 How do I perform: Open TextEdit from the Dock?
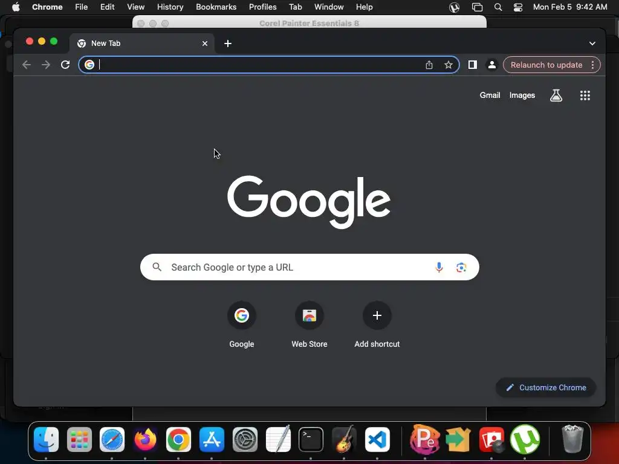click(x=278, y=439)
